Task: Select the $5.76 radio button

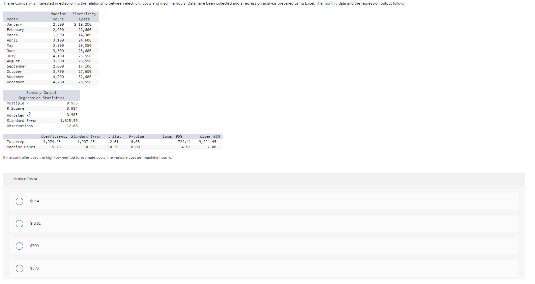Action: [19, 269]
